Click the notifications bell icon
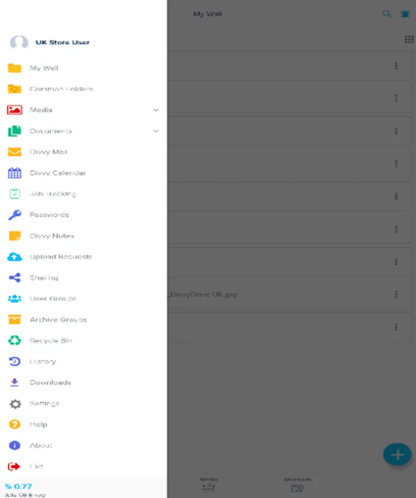This screenshot has width=416, height=498. pos(405,14)
